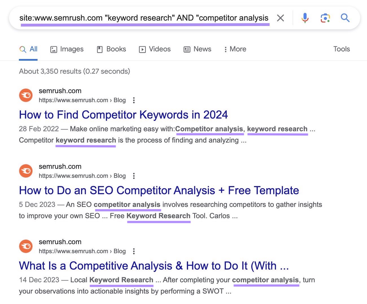Click the Tools button
367x304 pixels.
(x=341, y=49)
